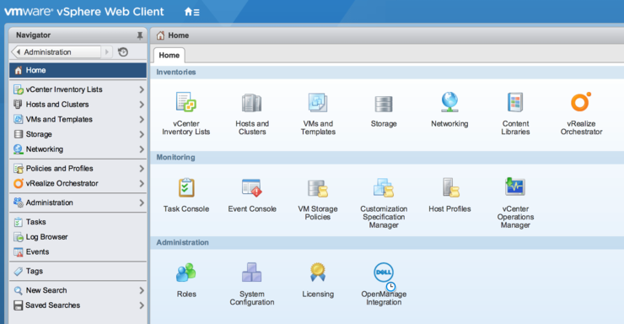The width and height of the screenshot is (624, 324).
Task: Select the Home tab
Action: click(169, 56)
